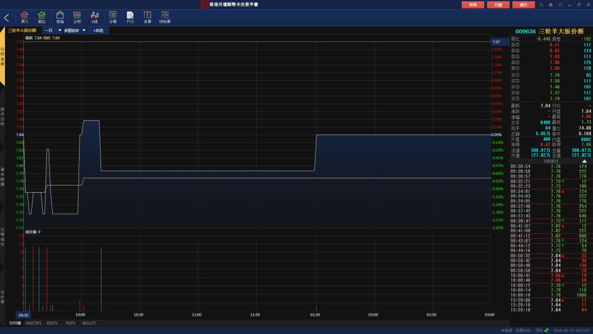Screen dimensions: 593x334
Task: Switch to the BOLLFS indicator tab
Action: click(89, 323)
